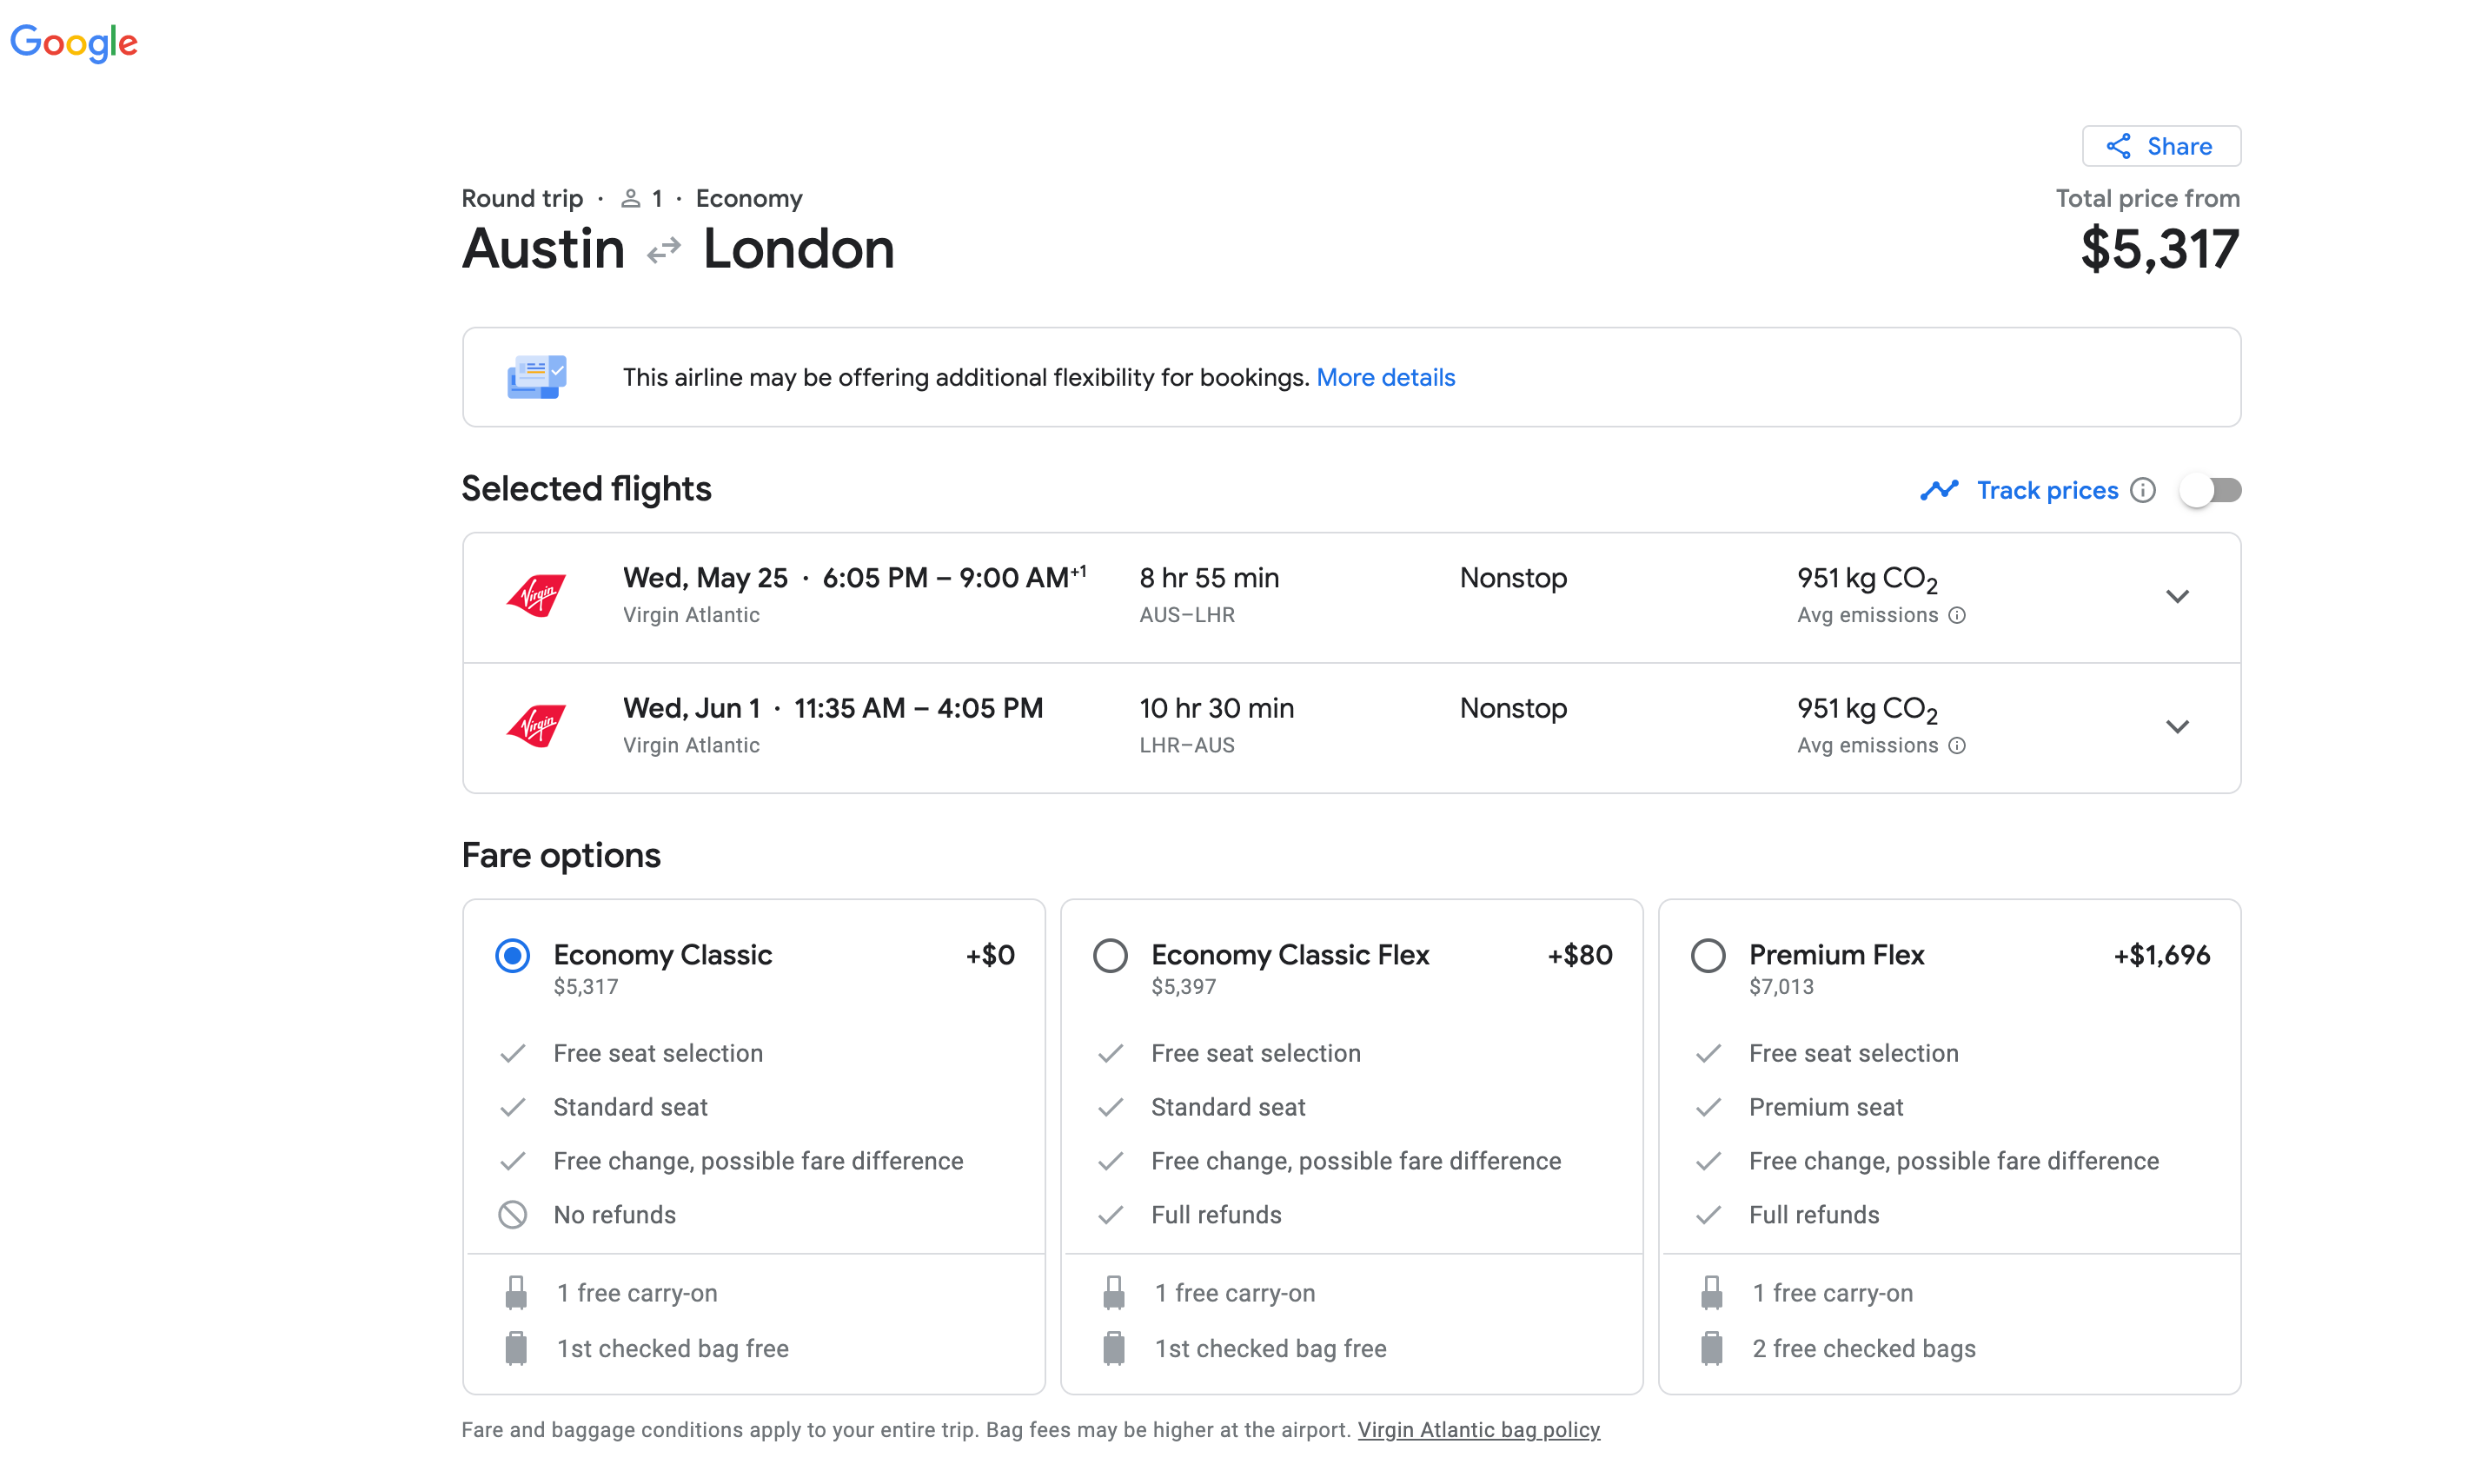Click the Track prices line-chart icon

(x=1938, y=490)
